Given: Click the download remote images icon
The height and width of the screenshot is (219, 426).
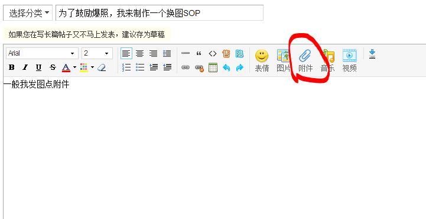Looking at the screenshot, I should pos(372,54).
